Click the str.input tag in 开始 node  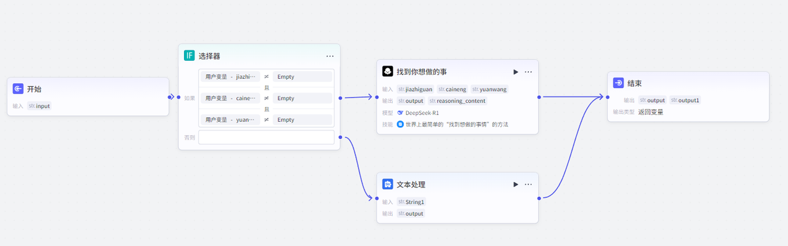(x=39, y=106)
